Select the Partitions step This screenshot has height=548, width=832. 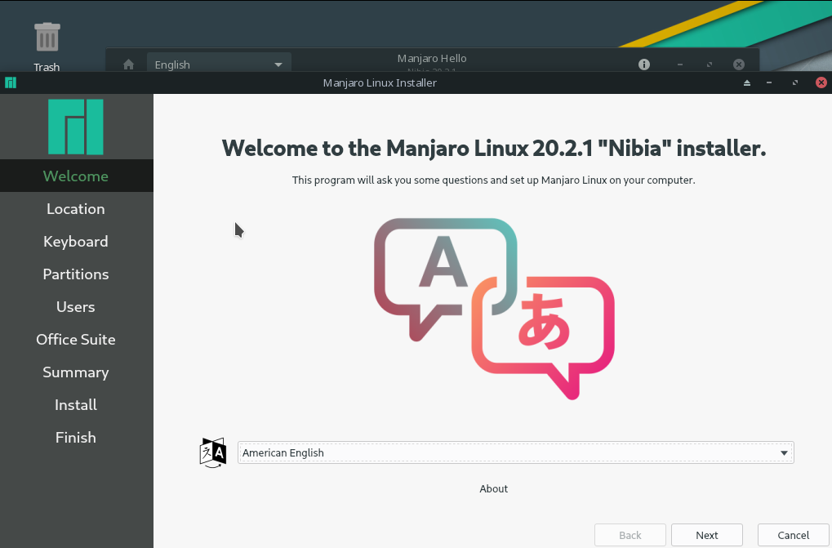76,274
